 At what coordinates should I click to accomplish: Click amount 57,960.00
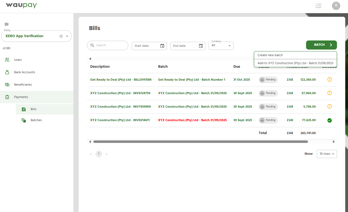pos(309,93)
